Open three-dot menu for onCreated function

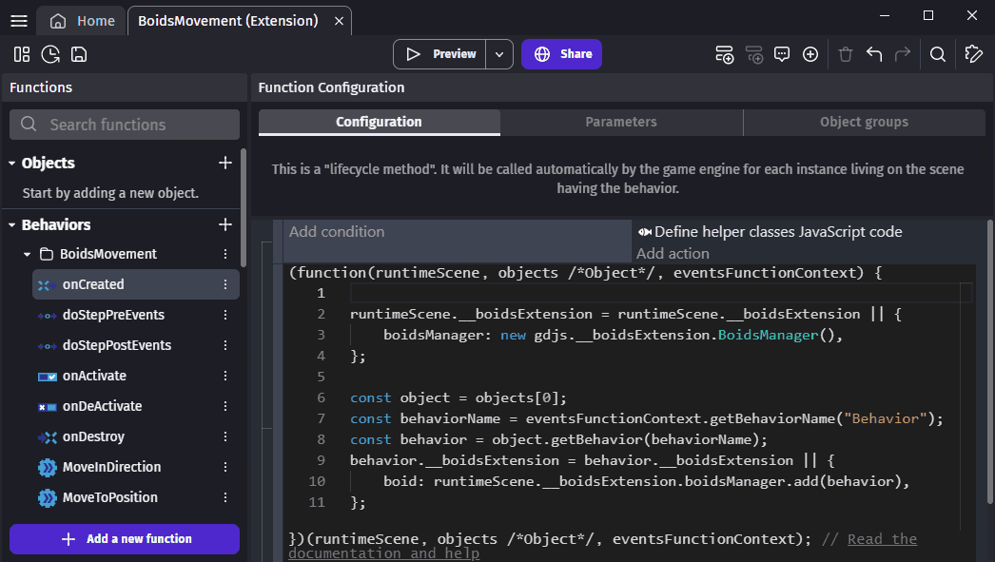(x=225, y=284)
